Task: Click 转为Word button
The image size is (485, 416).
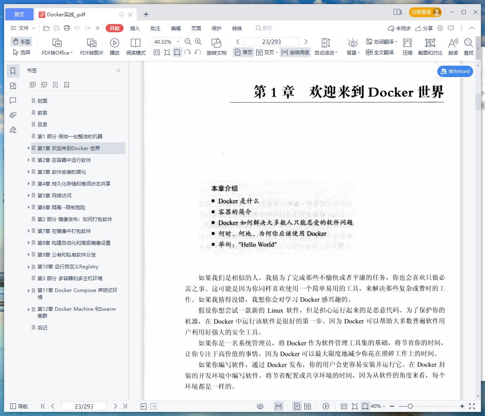Action: pyautogui.click(x=455, y=71)
